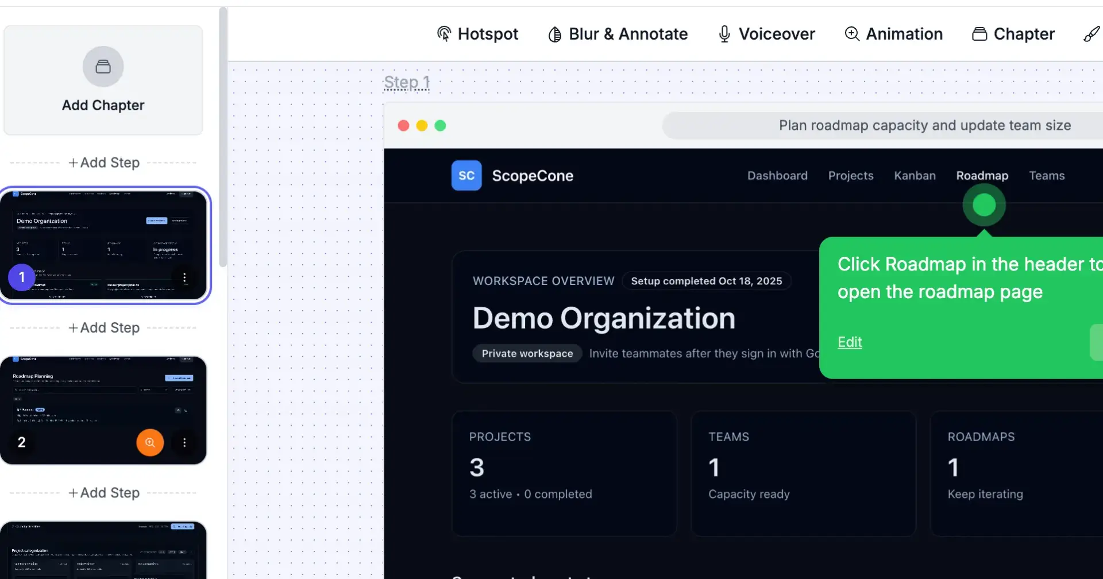
Task: Click Add Step below step 2 thumbnail
Action: coord(104,493)
